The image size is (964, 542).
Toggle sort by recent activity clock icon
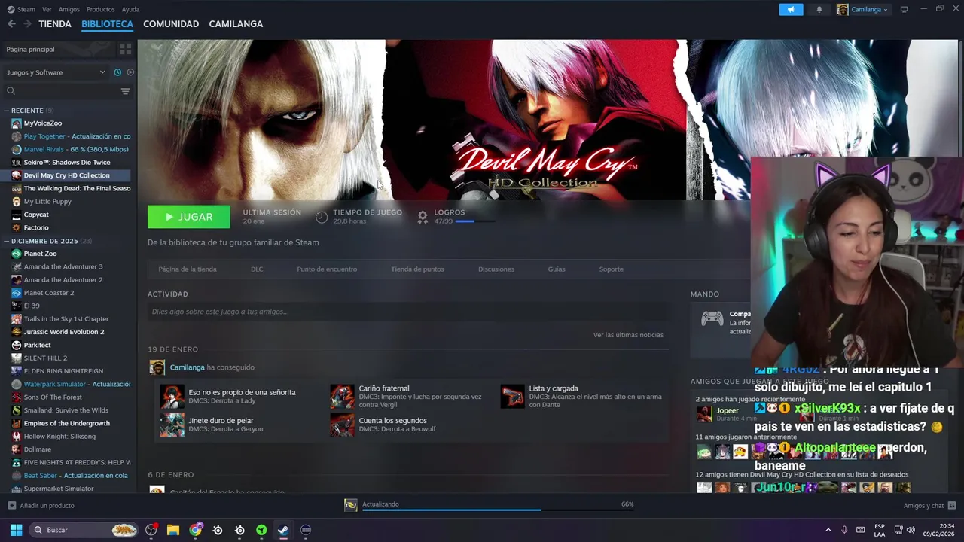pyautogui.click(x=117, y=72)
